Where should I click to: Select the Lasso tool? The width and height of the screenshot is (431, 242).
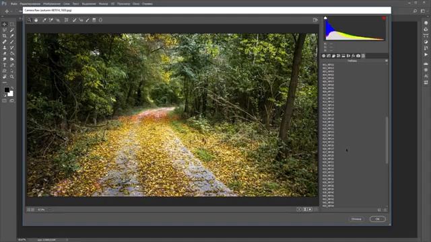pyautogui.click(x=5, y=30)
